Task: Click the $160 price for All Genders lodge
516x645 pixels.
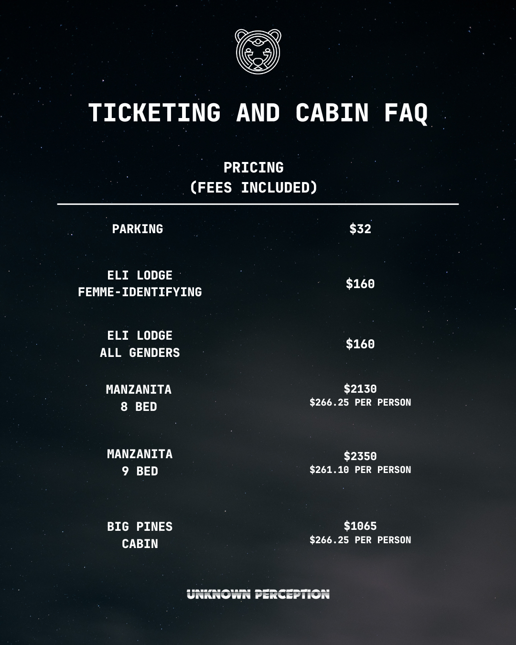Action: pyautogui.click(x=360, y=344)
